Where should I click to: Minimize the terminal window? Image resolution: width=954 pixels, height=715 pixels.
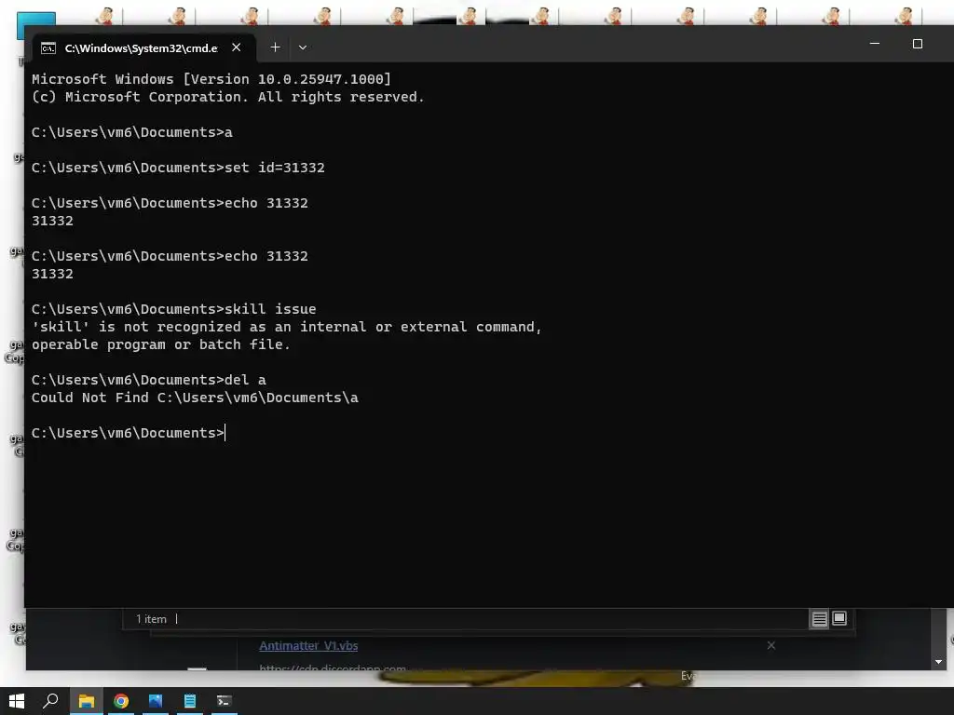[x=874, y=44]
